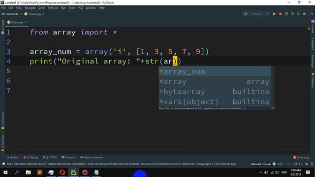Open the run configuration dropdown t3sooo
Viewport: 315px width, 177px height.
pyautogui.click(x=256, y=14)
